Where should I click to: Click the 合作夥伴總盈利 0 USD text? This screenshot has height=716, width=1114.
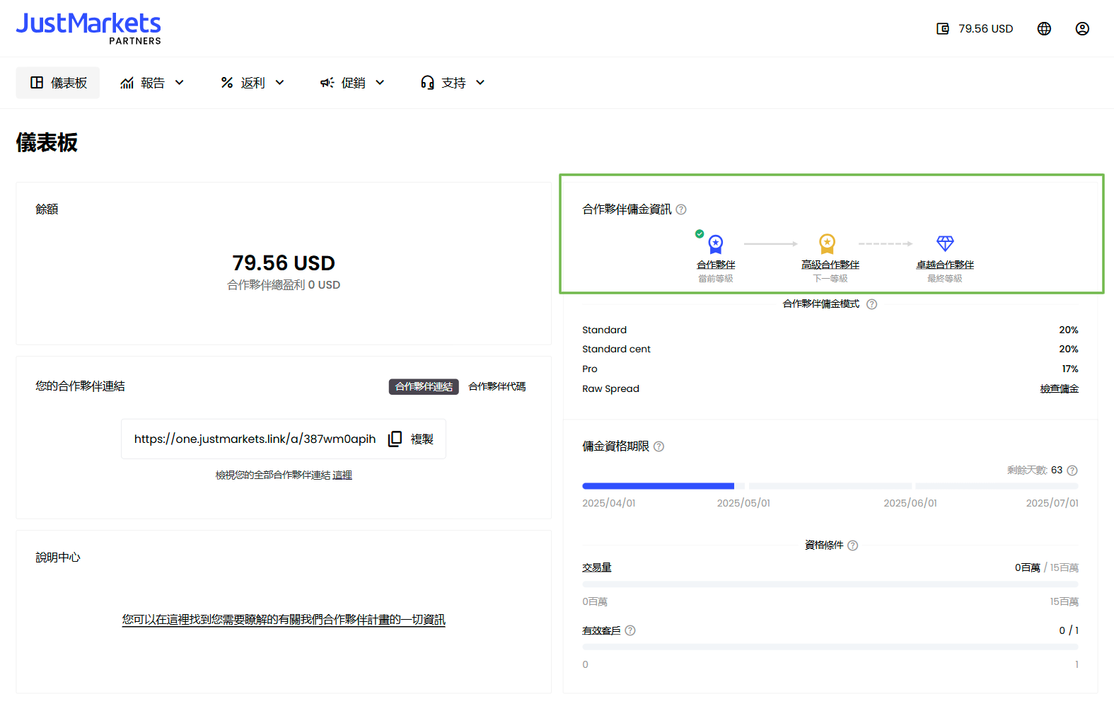point(284,285)
